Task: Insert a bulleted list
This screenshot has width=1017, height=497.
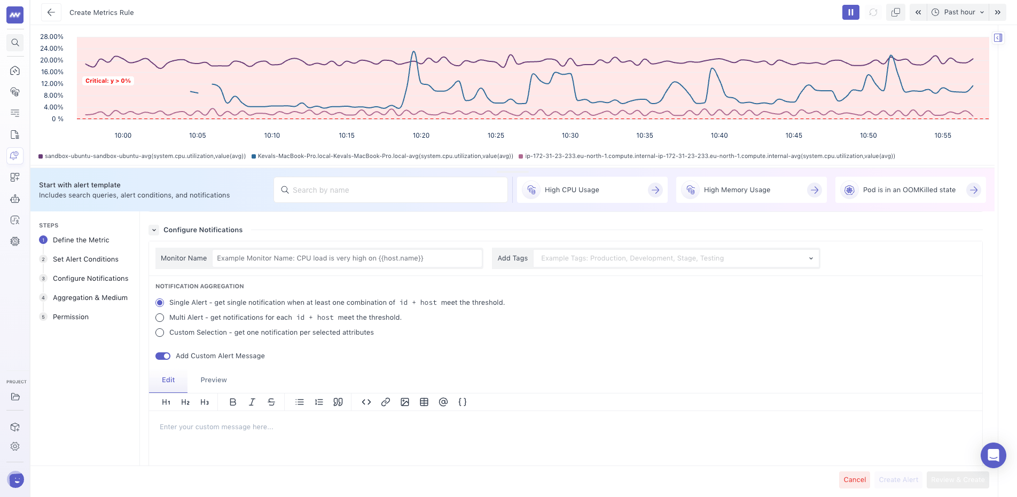Action: 300,402
